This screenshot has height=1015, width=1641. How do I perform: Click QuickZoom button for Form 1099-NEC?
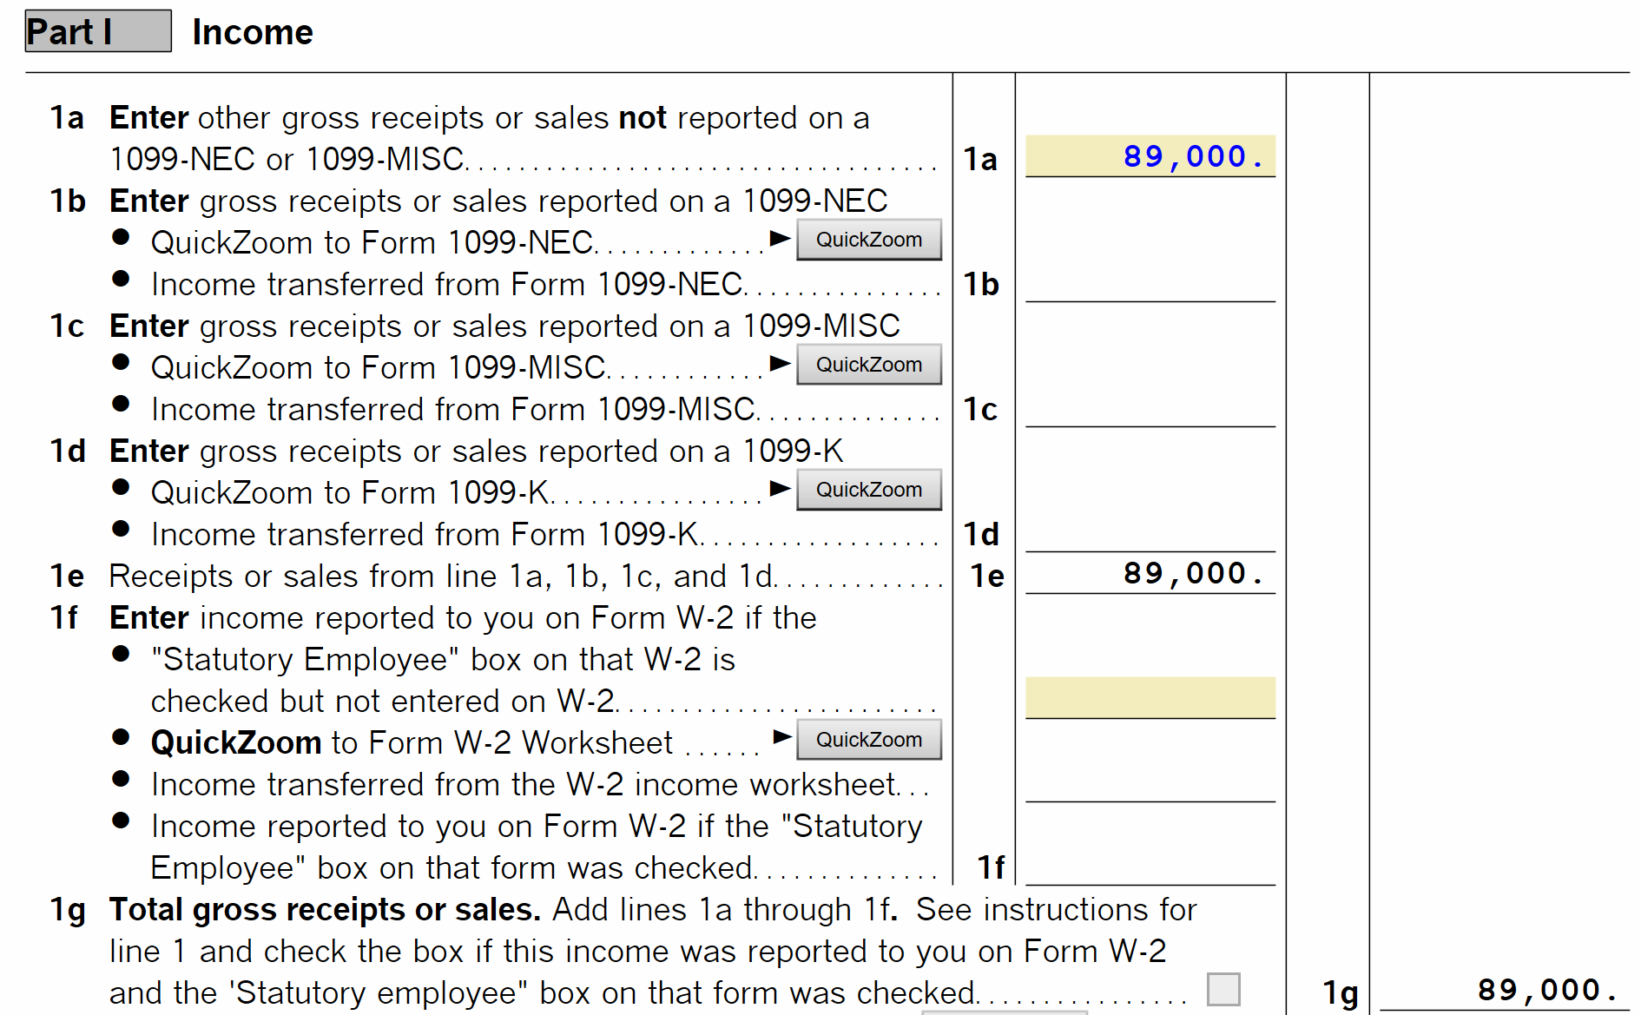click(868, 240)
